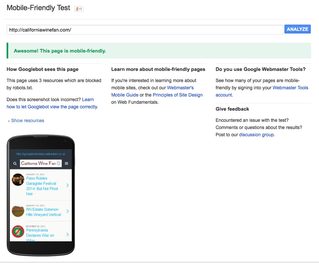Click the googletranslate.webeden.co.uk URL in preview

point(41,154)
